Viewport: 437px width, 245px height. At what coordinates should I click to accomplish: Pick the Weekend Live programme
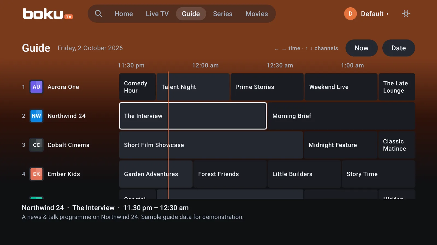click(x=341, y=87)
